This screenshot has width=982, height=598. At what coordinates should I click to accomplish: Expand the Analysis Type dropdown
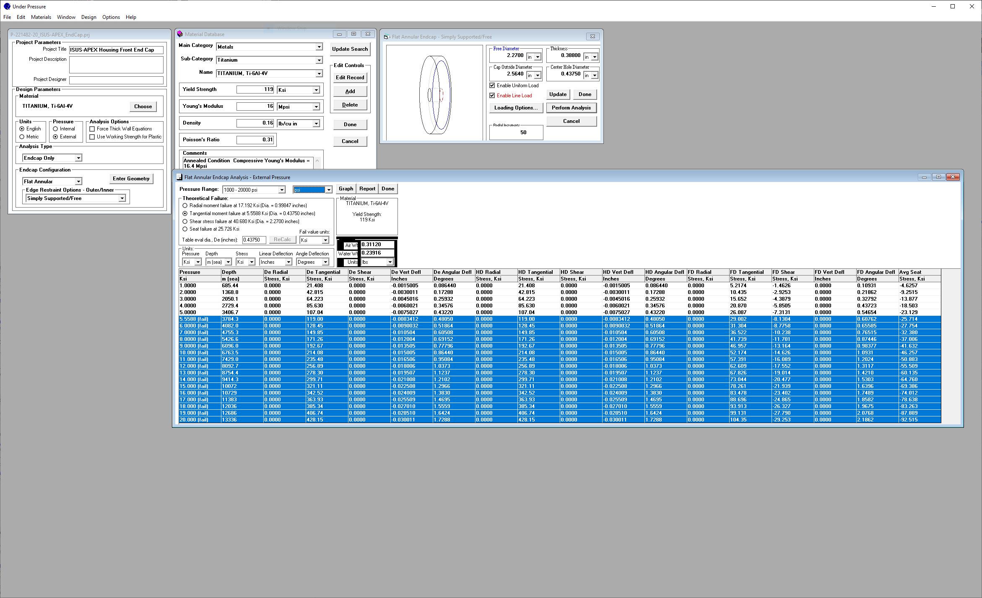pos(78,158)
